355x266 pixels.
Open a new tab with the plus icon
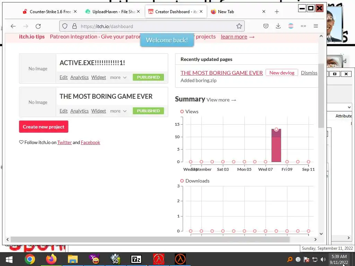(277, 12)
